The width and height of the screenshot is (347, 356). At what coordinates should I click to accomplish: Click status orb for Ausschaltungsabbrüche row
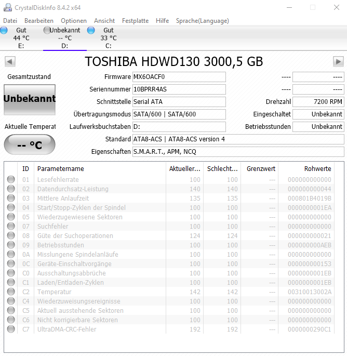click(x=11, y=273)
